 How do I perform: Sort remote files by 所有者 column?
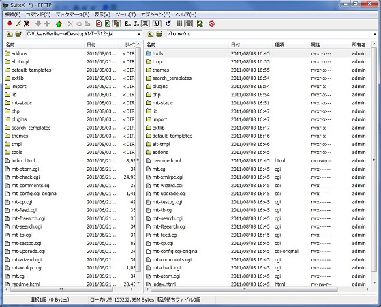(360, 45)
